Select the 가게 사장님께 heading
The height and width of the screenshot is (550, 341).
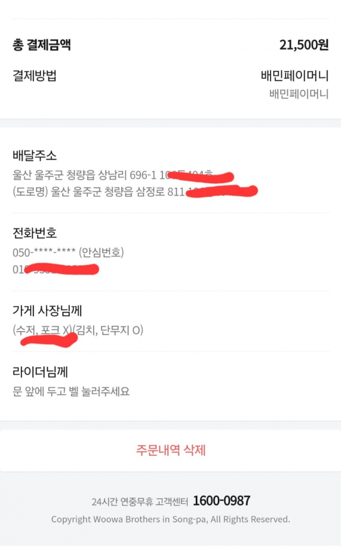coord(47,310)
